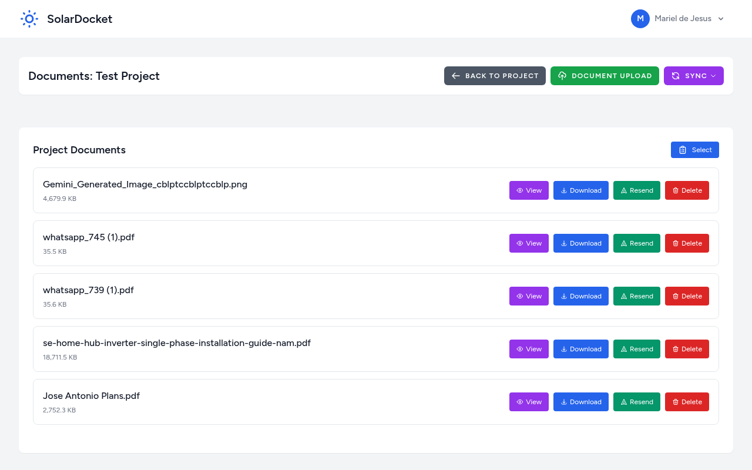Enable selection mode with Select button
752x470 pixels.
pos(694,150)
